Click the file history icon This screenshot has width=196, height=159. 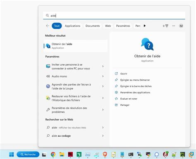pos(48,98)
